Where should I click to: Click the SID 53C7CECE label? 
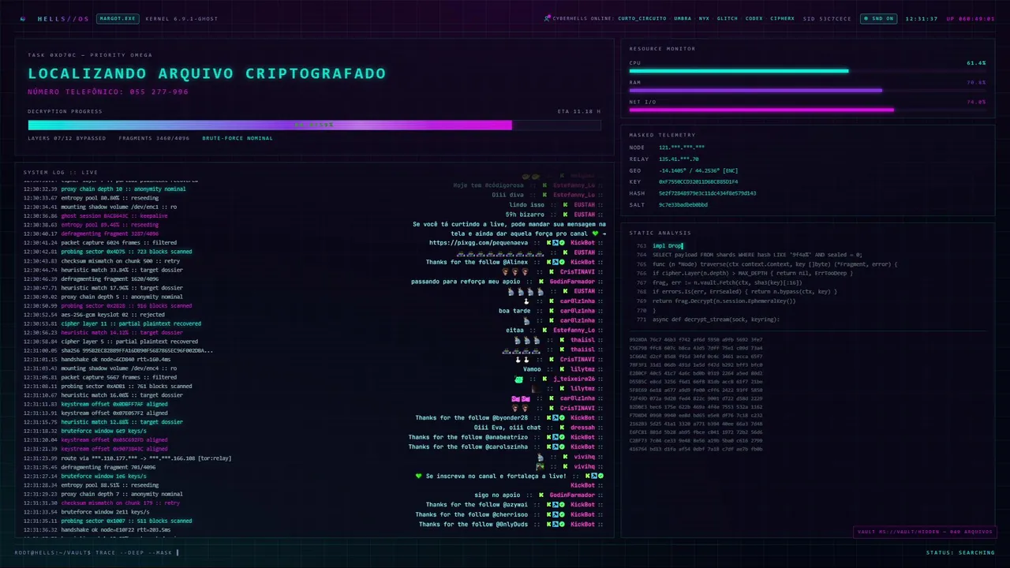click(x=827, y=18)
